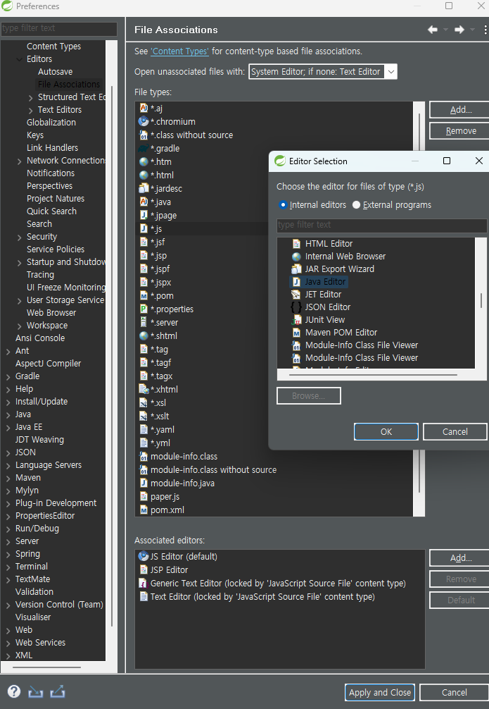This screenshot has height=709, width=489.
Task: Choose HTML Editor icon in editor list
Action: tap(296, 244)
